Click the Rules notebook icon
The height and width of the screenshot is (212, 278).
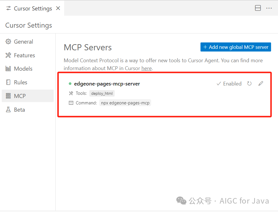(8, 82)
